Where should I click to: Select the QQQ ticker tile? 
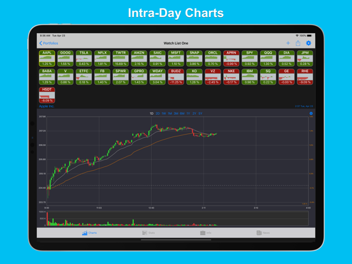(268, 59)
